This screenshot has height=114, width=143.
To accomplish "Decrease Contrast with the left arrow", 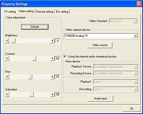I will (7, 58).
